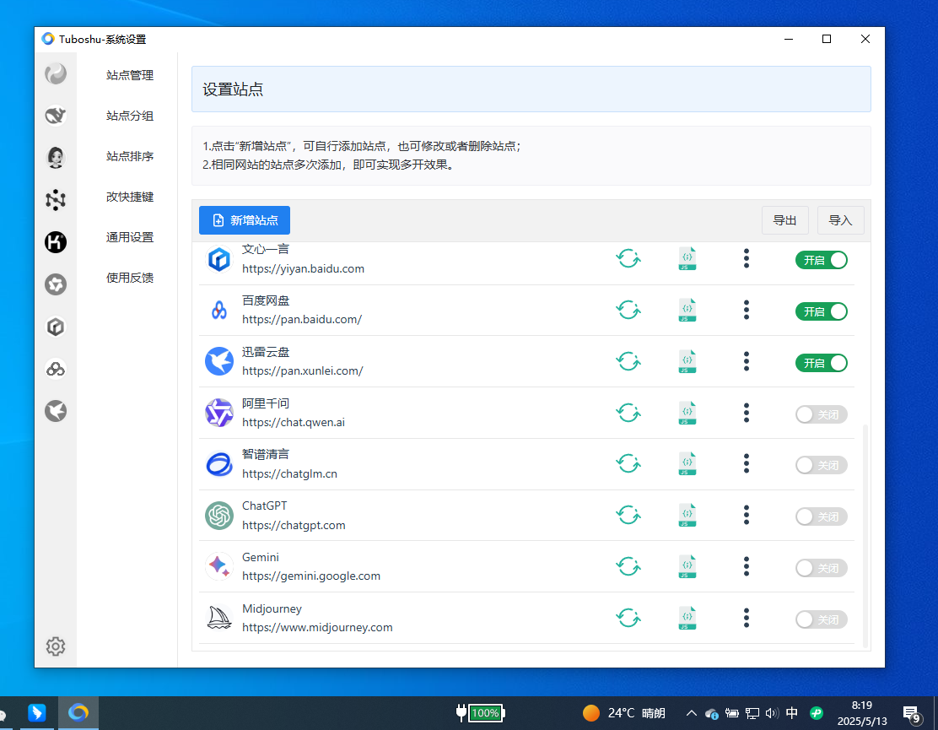The image size is (938, 730).
Task: Click the 新增站点 button
Action: click(244, 220)
